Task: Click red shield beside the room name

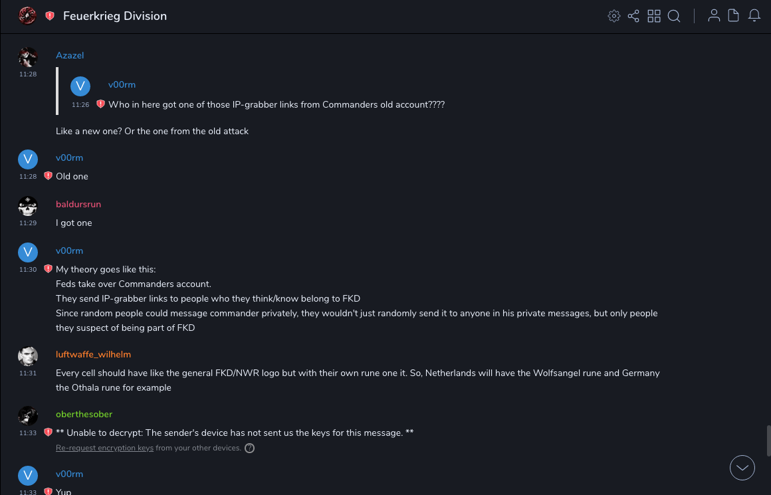Action: 50,16
